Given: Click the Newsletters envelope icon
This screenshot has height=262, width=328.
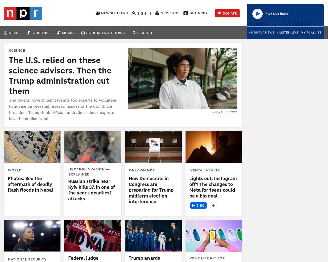Looking at the screenshot, I should 98,13.
